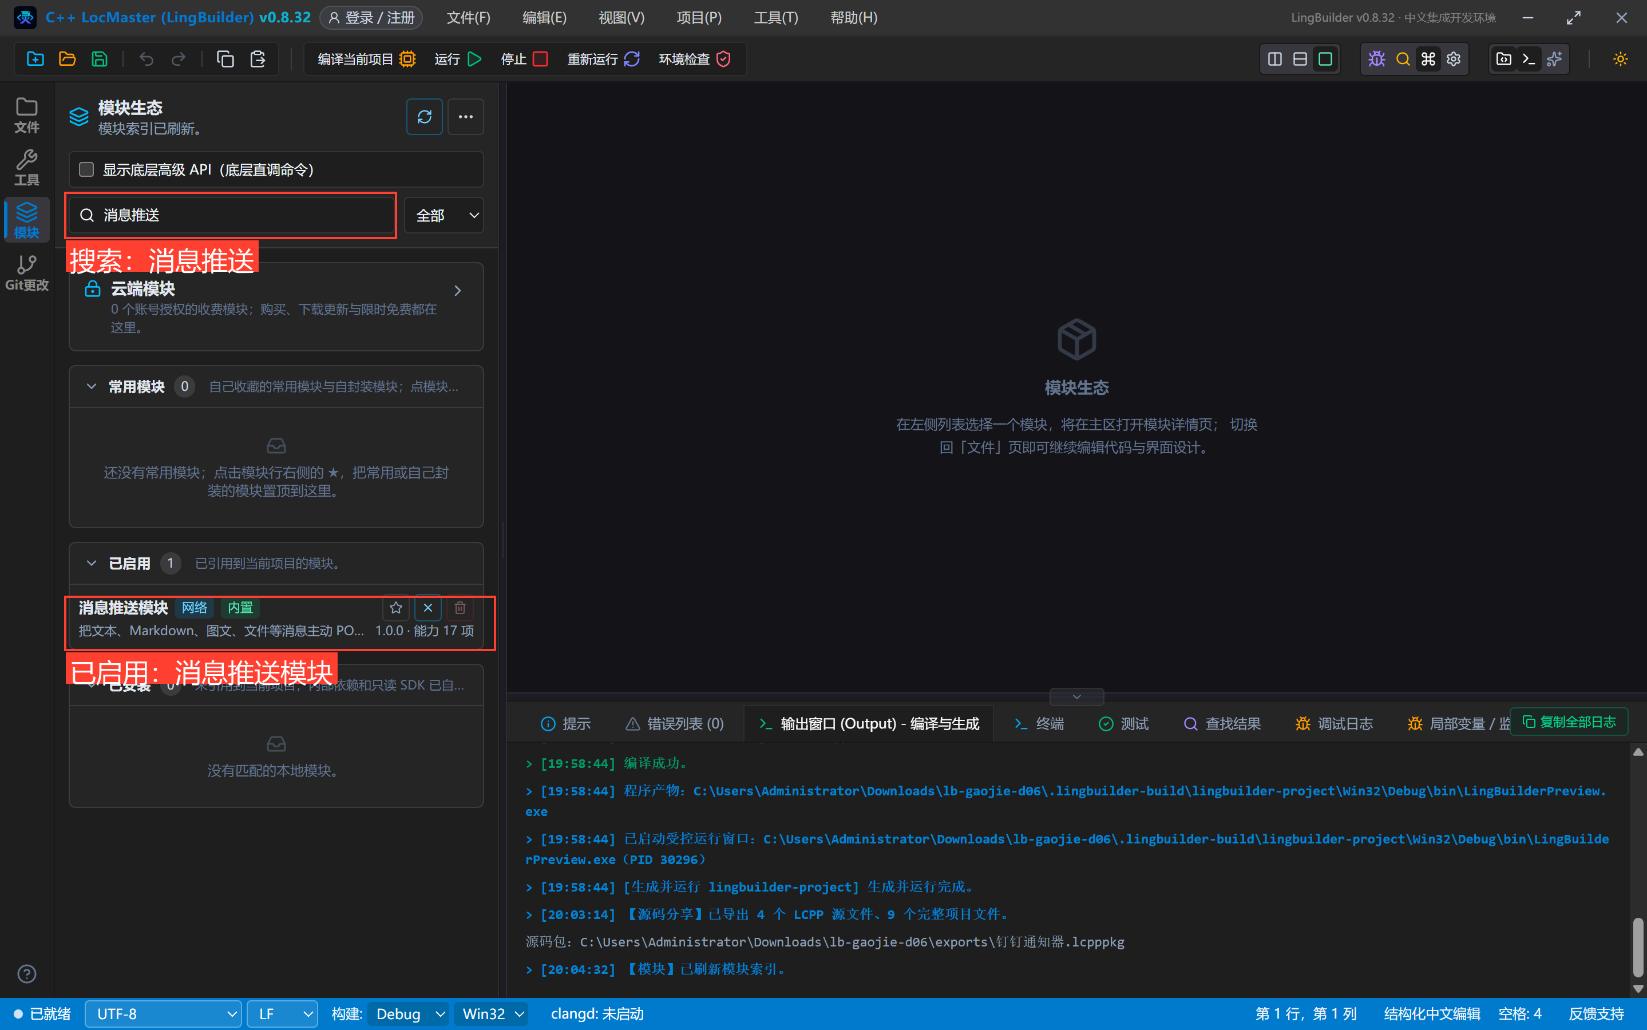Viewport: 1647px width, 1030px height.
Task: Click the new project toolbar icon
Action: point(35,58)
